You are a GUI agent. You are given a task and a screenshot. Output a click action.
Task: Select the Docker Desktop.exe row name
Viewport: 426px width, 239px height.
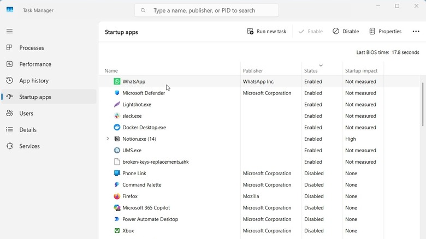(x=144, y=127)
